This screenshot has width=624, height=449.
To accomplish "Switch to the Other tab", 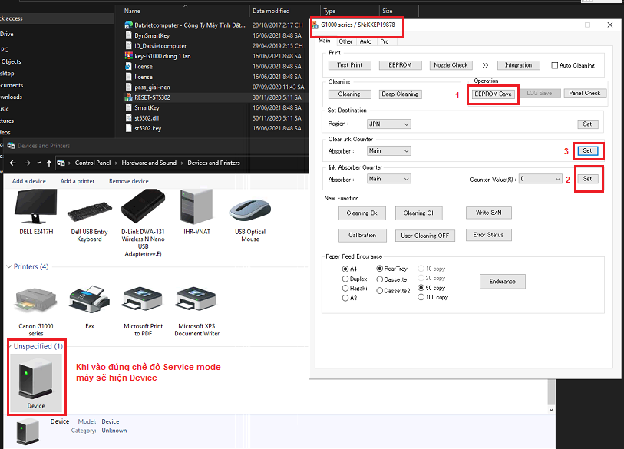I will [345, 41].
